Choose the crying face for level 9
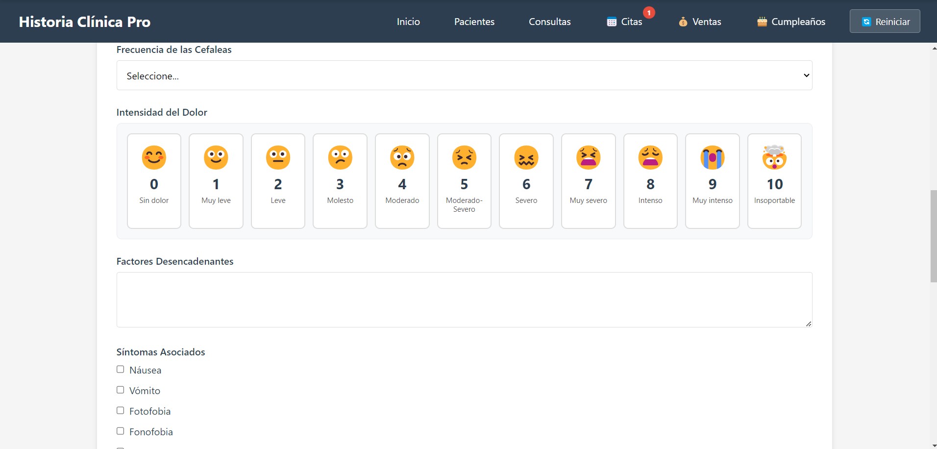937x449 pixels. [x=712, y=158]
